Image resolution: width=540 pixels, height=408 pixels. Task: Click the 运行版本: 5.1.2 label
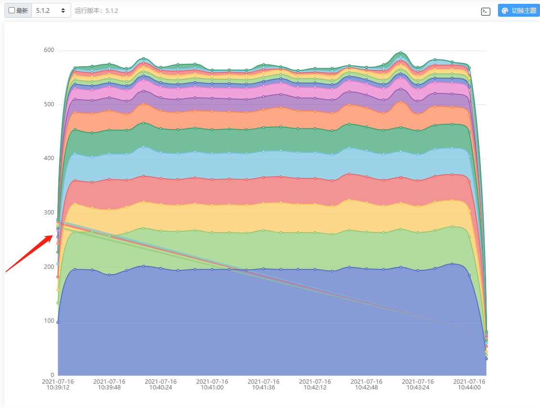(96, 10)
